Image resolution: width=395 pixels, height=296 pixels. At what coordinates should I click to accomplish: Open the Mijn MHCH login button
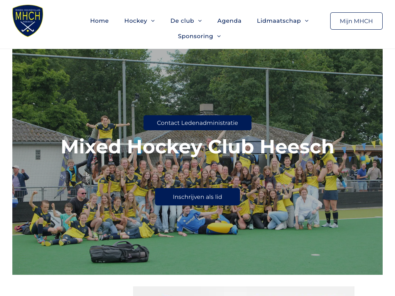356,21
